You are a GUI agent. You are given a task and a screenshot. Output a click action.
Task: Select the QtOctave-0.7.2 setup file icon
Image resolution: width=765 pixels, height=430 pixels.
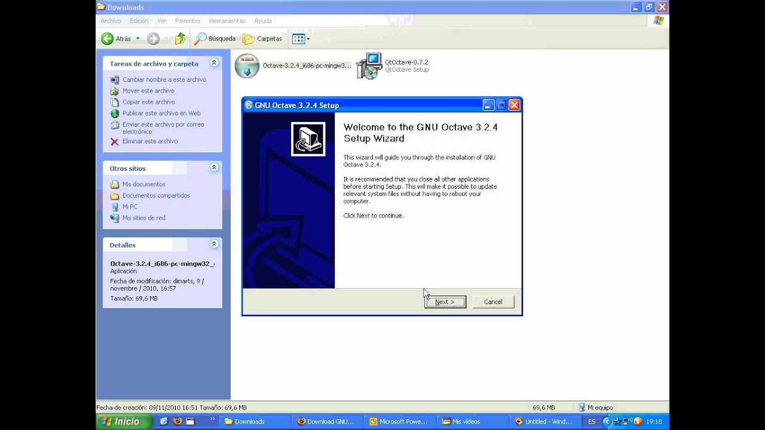(369, 66)
